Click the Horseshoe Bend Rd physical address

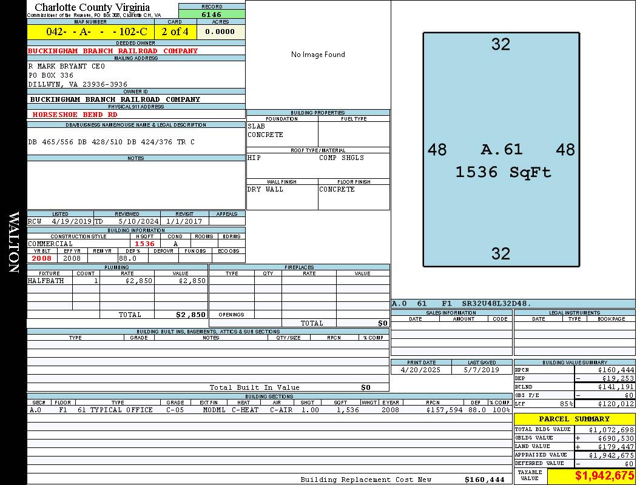(75, 114)
